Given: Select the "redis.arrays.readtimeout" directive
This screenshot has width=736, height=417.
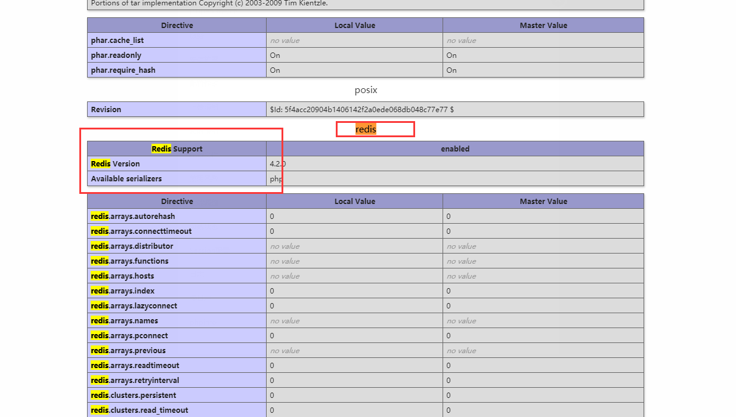Looking at the screenshot, I should point(135,366).
